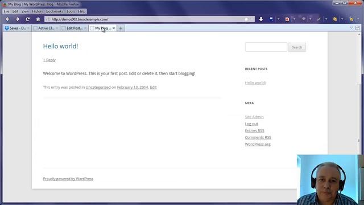Open the February 13, 2014 date link
Screen dimensions: 364x205
coord(133,87)
